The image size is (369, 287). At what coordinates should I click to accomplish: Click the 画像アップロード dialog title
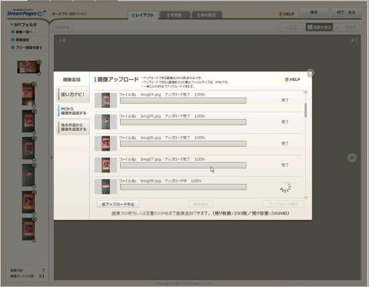coord(118,79)
